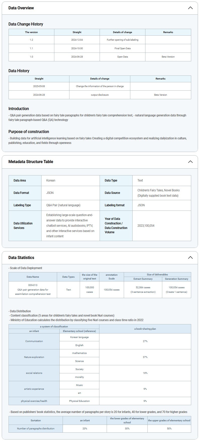Select version 1.2 cell in change history
The width and height of the screenshot is (200, 441).
(x=31, y=40)
